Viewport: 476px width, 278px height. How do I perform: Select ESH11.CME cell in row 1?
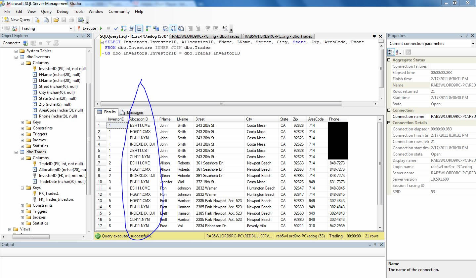click(143, 125)
